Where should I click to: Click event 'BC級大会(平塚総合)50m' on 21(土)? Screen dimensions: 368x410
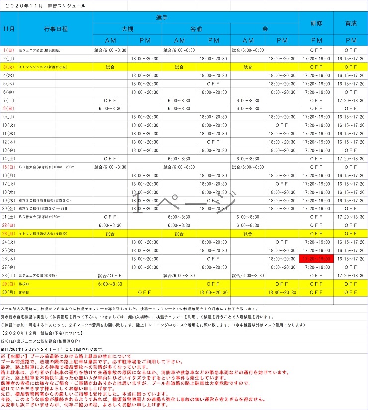tap(40, 217)
